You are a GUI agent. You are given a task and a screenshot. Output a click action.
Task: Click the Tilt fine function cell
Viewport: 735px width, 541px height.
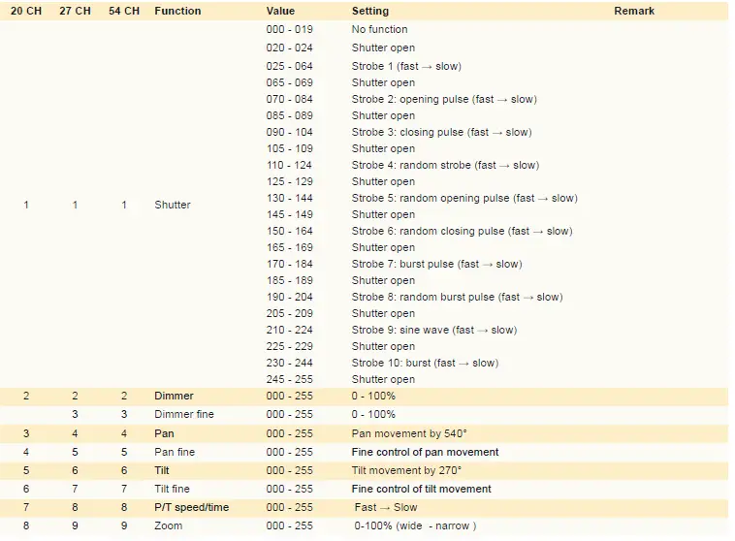pos(172,489)
